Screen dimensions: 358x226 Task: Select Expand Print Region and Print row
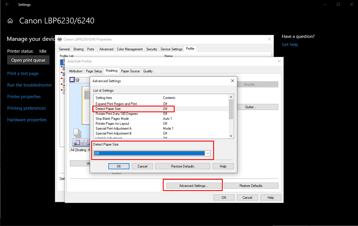[x=161, y=104]
